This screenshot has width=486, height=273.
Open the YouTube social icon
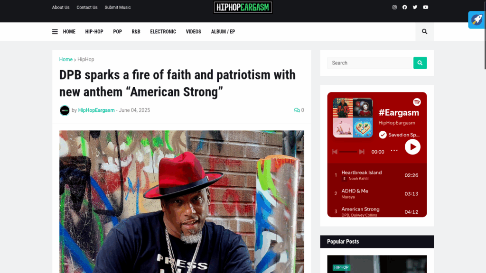[x=425, y=7]
